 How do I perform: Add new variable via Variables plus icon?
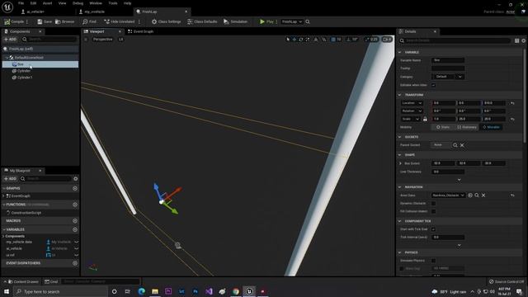point(75,229)
